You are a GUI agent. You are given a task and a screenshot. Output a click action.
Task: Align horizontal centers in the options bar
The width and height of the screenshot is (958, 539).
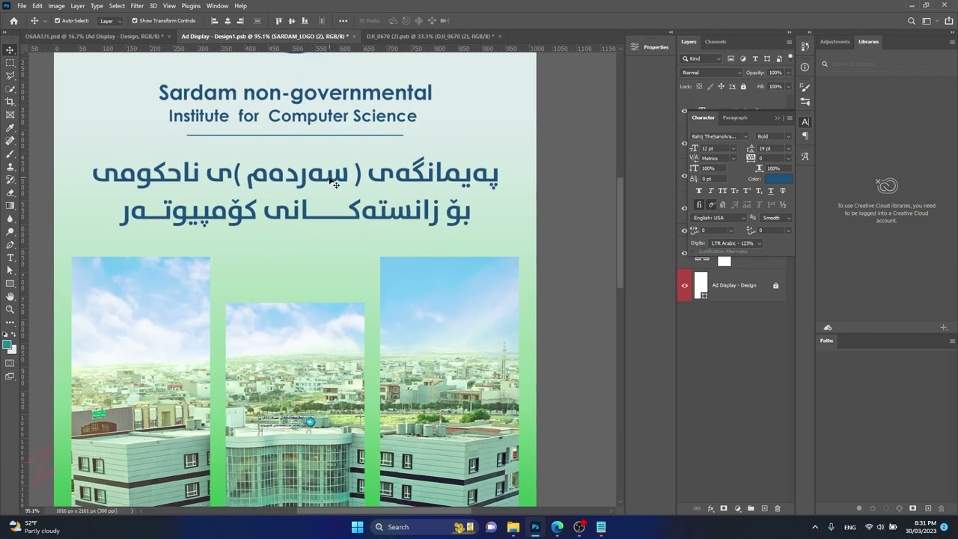tap(228, 21)
